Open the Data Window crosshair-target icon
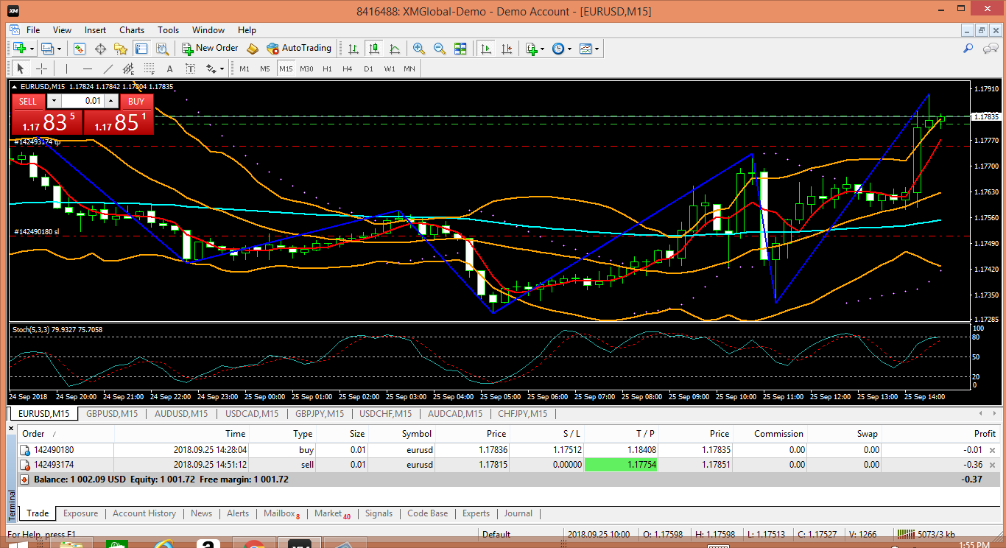 pyautogui.click(x=100, y=49)
